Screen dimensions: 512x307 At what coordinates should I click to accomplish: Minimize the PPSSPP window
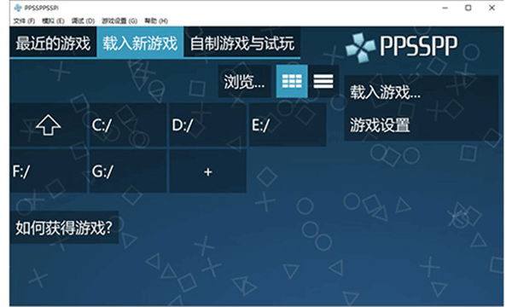pyautogui.click(x=445, y=8)
